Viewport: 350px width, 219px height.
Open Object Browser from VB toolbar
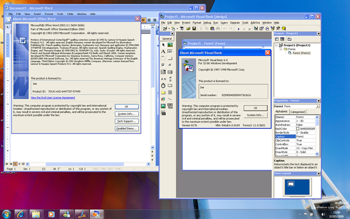pyautogui.click(x=272, y=28)
